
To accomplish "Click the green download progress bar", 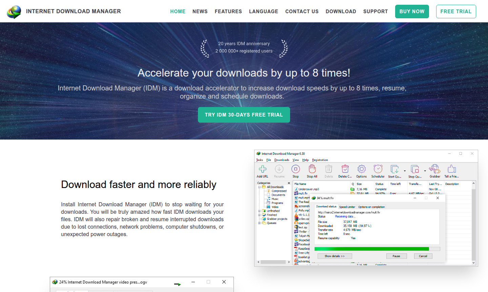I will pos(371,249).
